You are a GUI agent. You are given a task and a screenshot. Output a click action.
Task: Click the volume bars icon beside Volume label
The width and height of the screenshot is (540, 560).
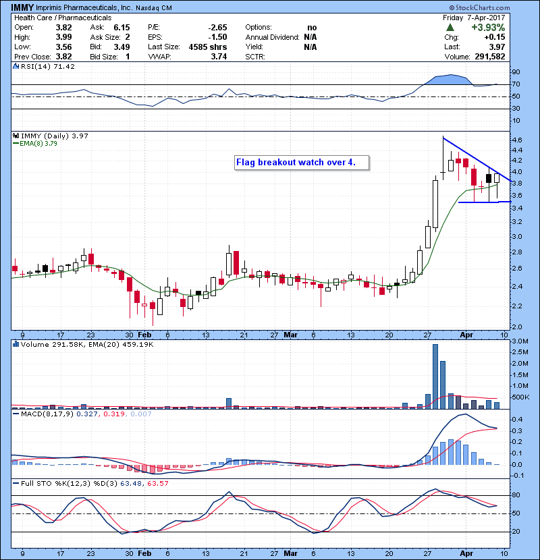16,344
